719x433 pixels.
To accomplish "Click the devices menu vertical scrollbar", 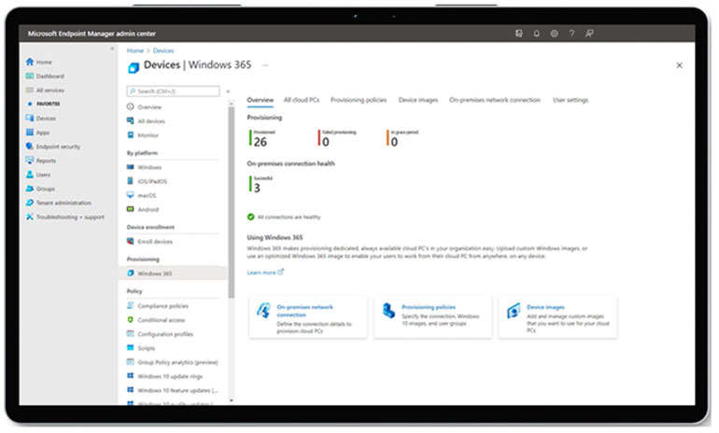I will [x=232, y=202].
